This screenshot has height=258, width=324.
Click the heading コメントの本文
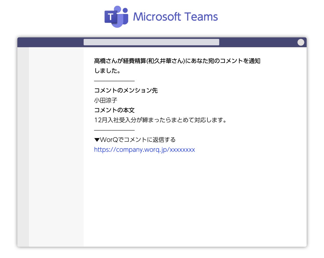pos(114,110)
